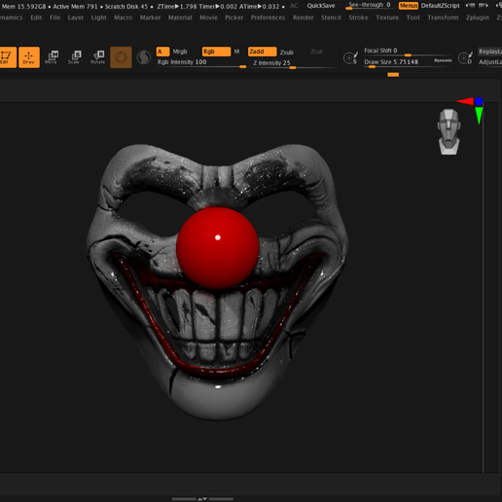Switch to the Move tool

[52, 57]
